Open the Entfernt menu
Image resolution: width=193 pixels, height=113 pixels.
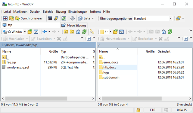[95, 12]
